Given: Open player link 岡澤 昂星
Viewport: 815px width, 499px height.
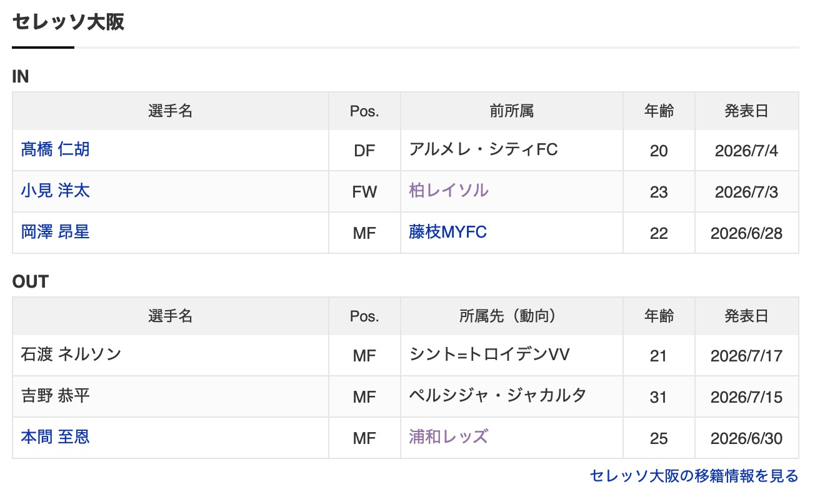Looking at the screenshot, I should pyautogui.click(x=55, y=232).
